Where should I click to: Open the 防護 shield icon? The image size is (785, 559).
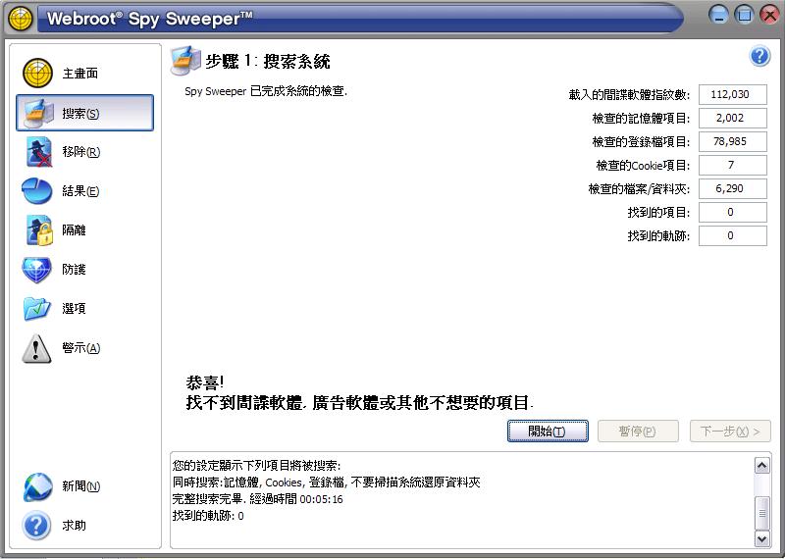pyautogui.click(x=36, y=270)
